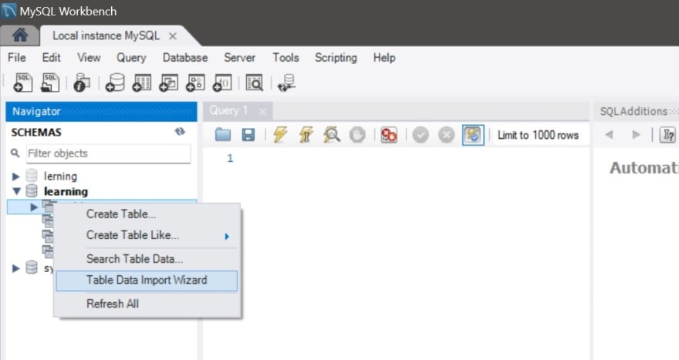
Task: Commit transaction checkmark icon
Action: pyautogui.click(x=421, y=135)
